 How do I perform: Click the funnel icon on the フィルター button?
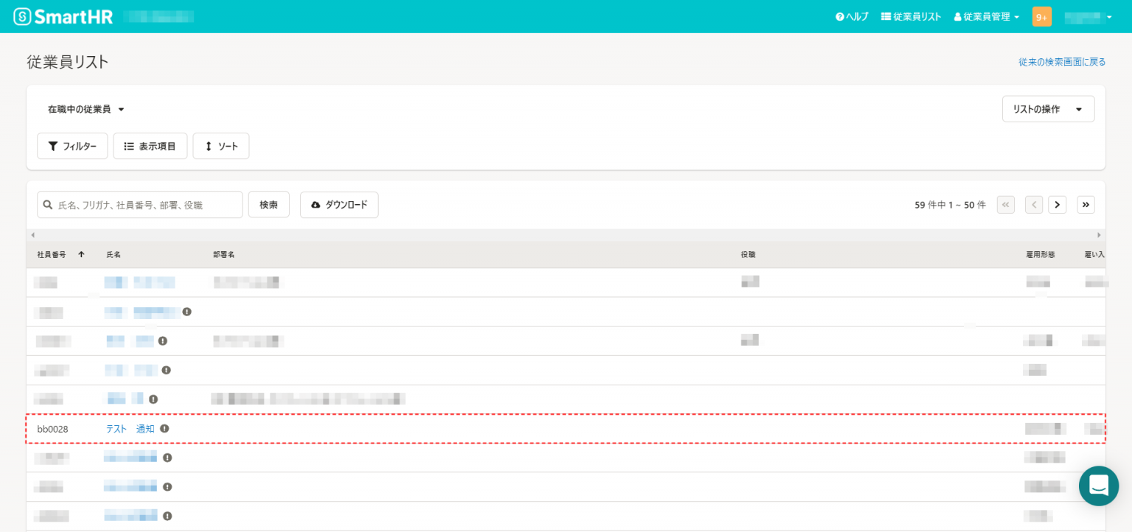pyautogui.click(x=52, y=146)
